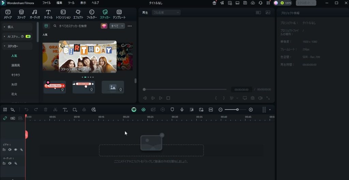The width and height of the screenshot is (349, 180).
Task: Select the 人気 category in sidebar
Action: pyautogui.click(x=14, y=56)
